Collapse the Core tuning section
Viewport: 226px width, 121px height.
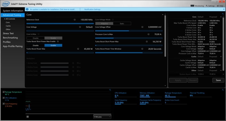pyautogui.click(x=163, y=15)
